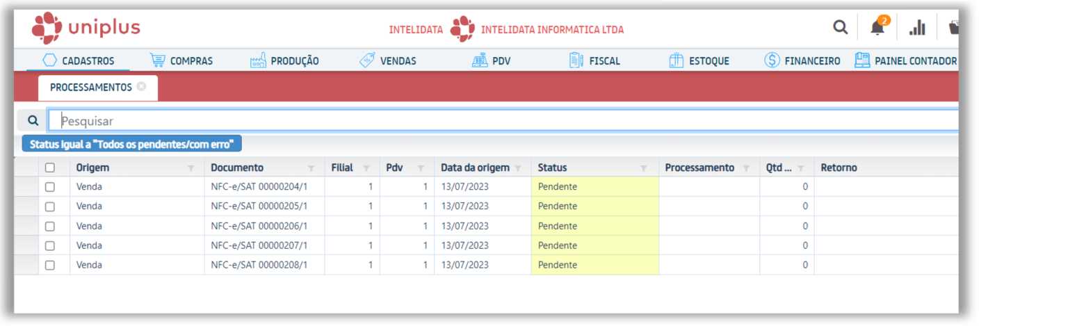Open the Documento column filter dropdown
The height and width of the screenshot is (326, 1068).
point(311,168)
